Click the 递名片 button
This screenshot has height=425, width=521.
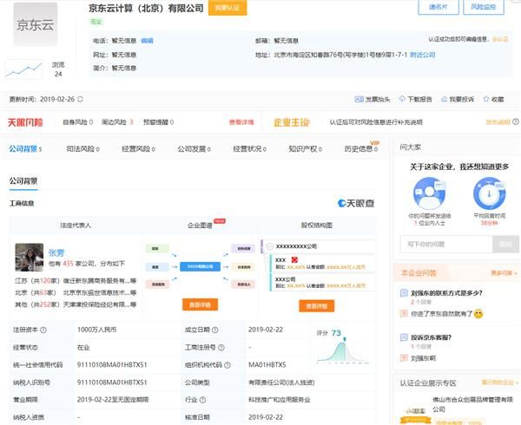(x=439, y=8)
